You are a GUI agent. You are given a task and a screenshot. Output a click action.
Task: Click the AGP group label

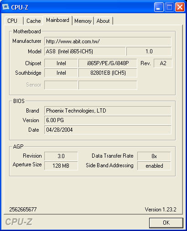[18, 147]
